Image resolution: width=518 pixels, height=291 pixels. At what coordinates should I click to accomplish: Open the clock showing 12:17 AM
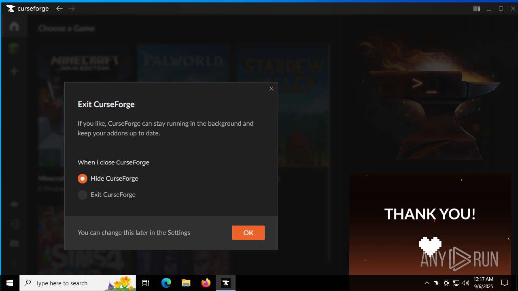[x=483, y=283]
